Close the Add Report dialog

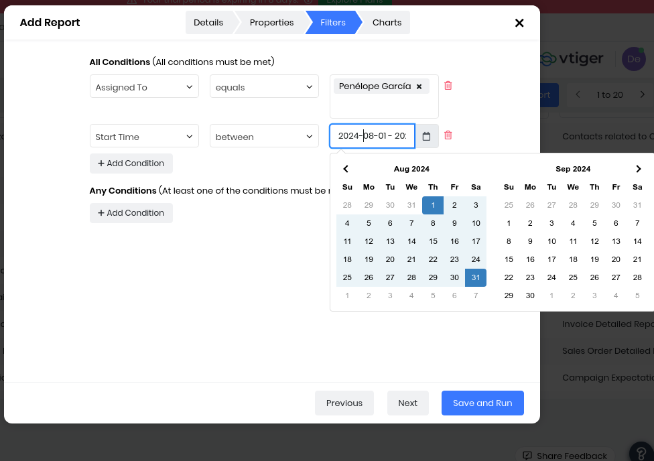[519, 23]
